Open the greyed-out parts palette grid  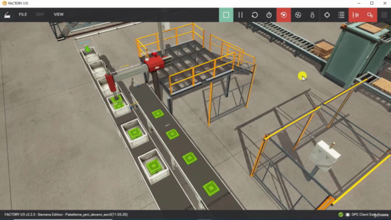tap(384, 15)
